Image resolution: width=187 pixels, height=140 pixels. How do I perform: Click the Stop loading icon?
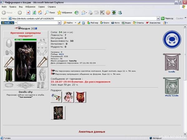[x=28, y=13]
